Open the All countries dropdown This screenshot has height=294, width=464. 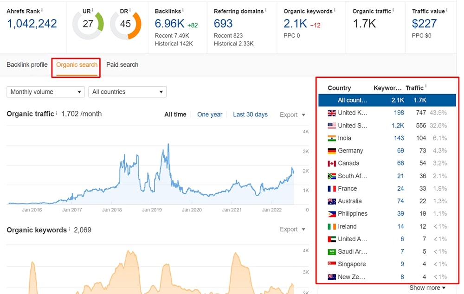click(x=128, y=92)
